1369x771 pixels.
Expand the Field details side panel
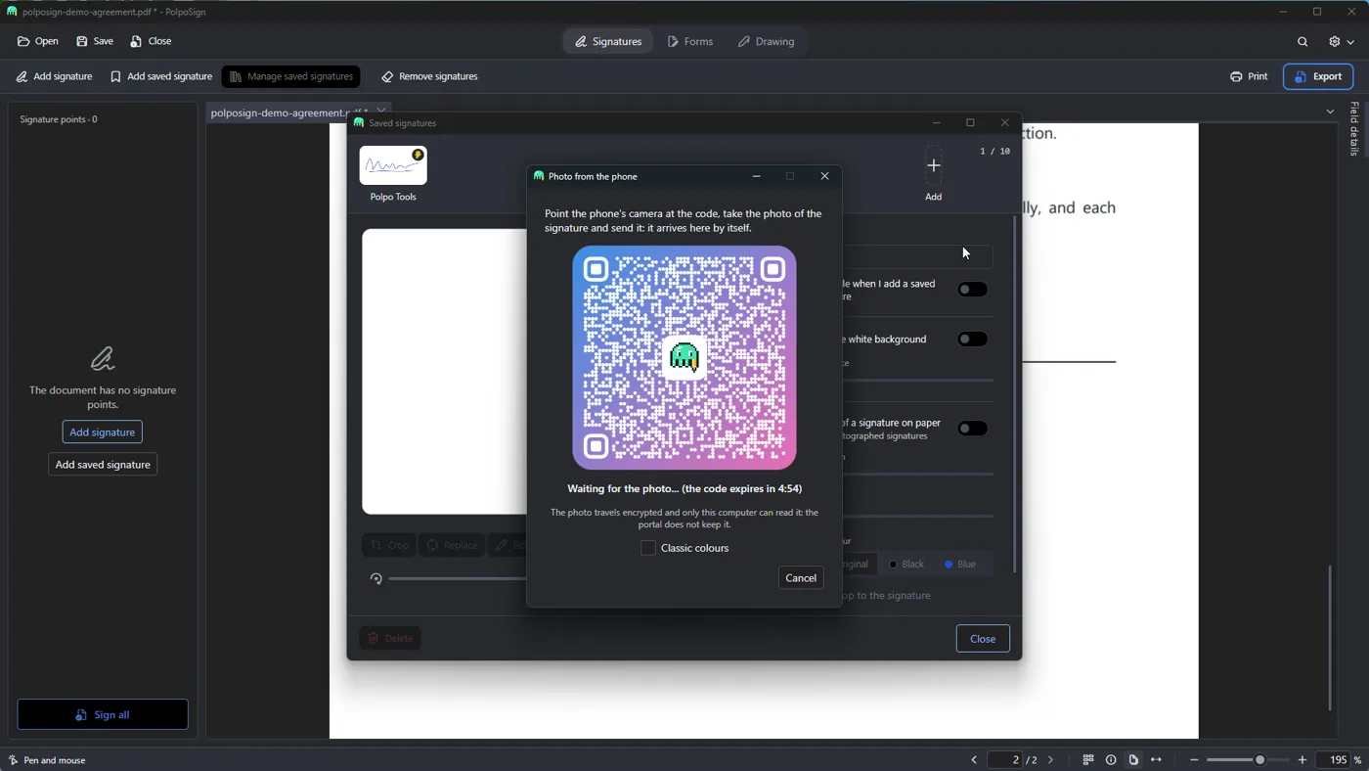(1353, 128)
